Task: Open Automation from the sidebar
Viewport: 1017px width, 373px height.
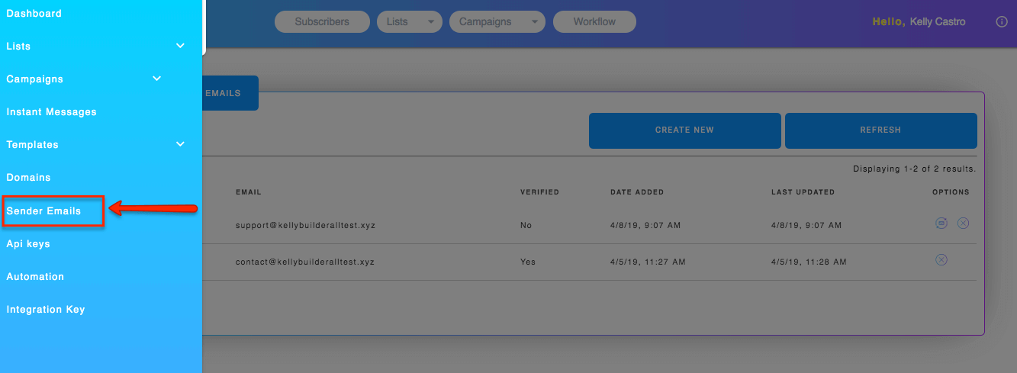Action: coord(35,277)
